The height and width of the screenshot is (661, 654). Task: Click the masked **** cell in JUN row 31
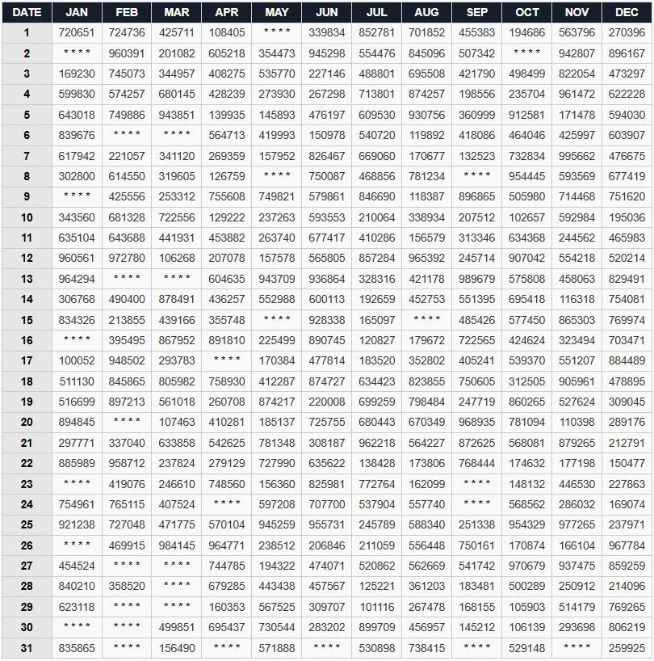point(327,648)
